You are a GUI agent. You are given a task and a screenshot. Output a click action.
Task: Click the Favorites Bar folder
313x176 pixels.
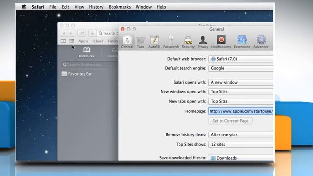77,74
